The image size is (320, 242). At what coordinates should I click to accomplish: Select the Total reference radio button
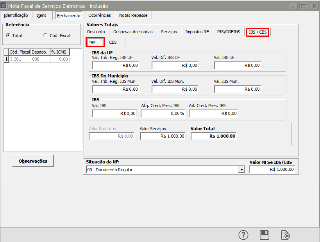[x=8, y=35]
